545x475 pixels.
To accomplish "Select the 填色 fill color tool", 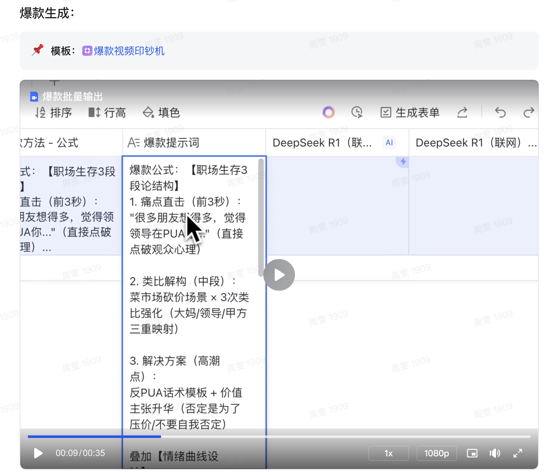I will [x=161, y=112].
